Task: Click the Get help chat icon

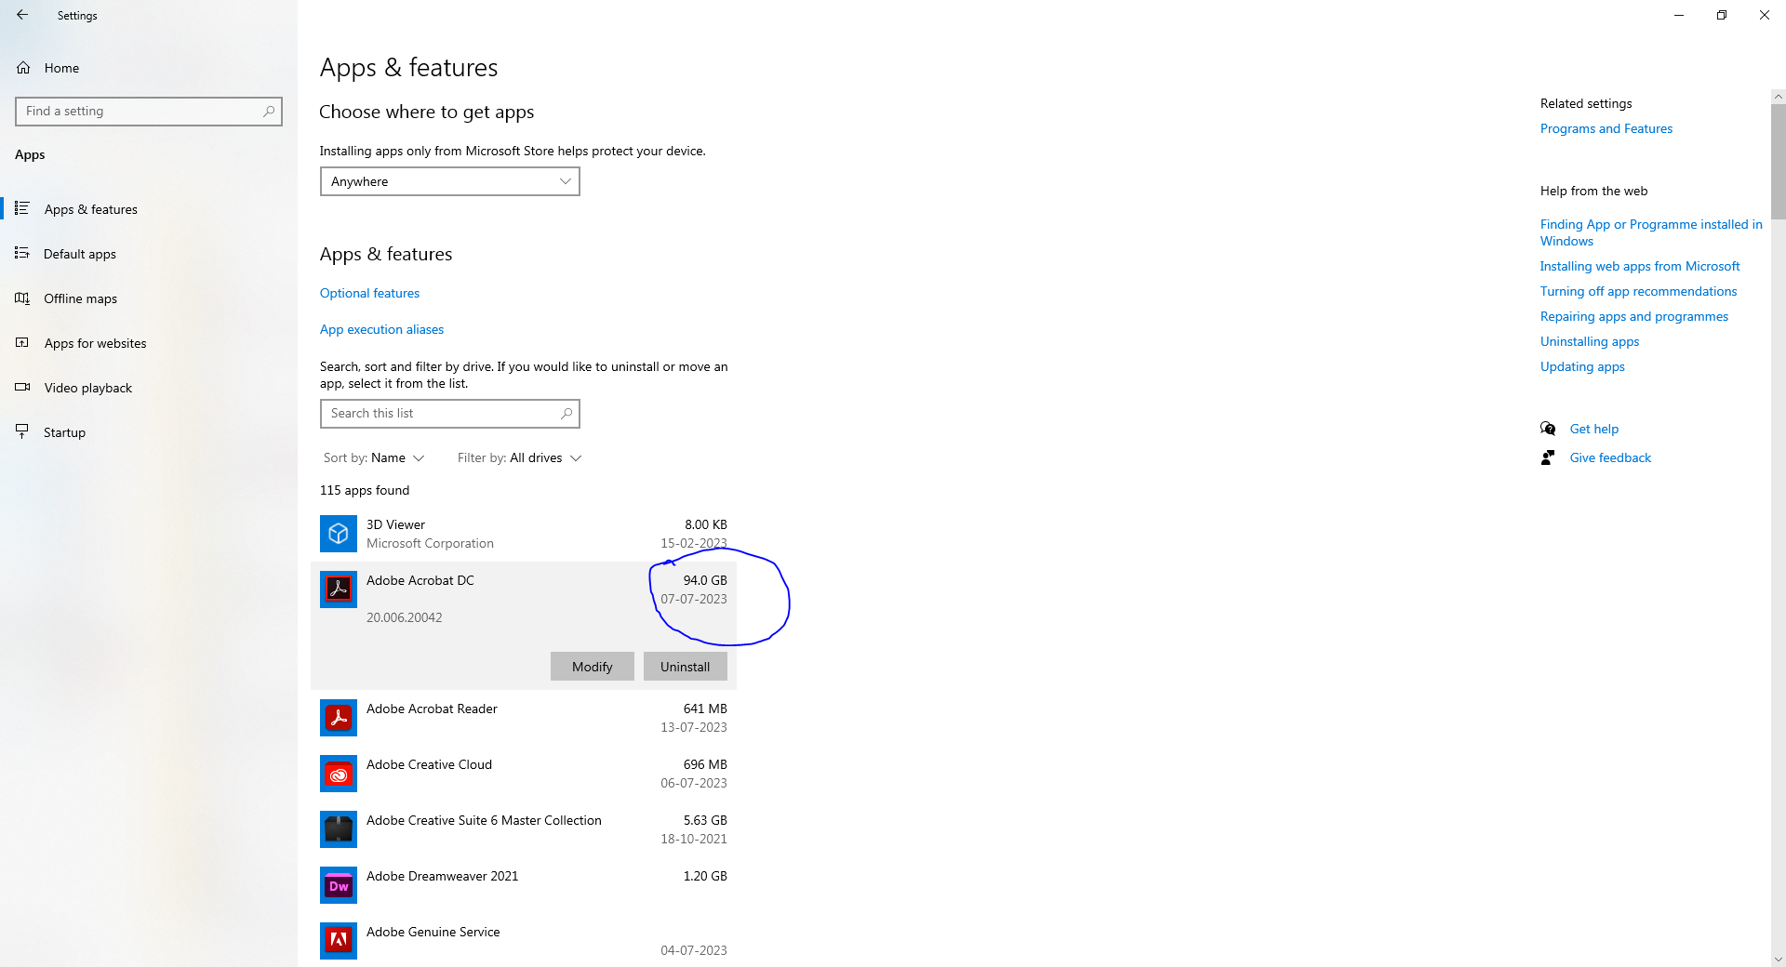Action: pos(1548,429)
